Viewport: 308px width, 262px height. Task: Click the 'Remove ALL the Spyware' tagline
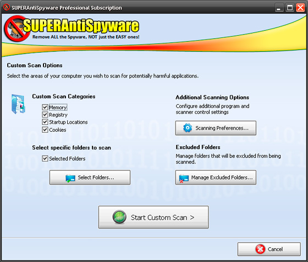(x=86, y=37)
